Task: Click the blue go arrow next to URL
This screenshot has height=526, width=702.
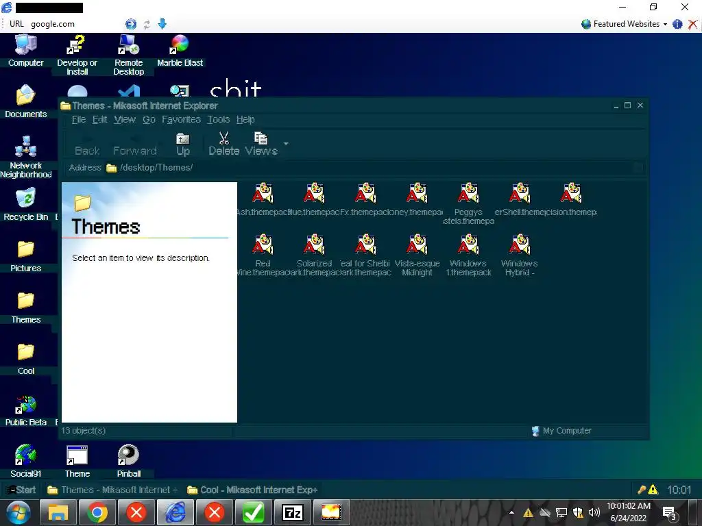Action: pos(131,24)
